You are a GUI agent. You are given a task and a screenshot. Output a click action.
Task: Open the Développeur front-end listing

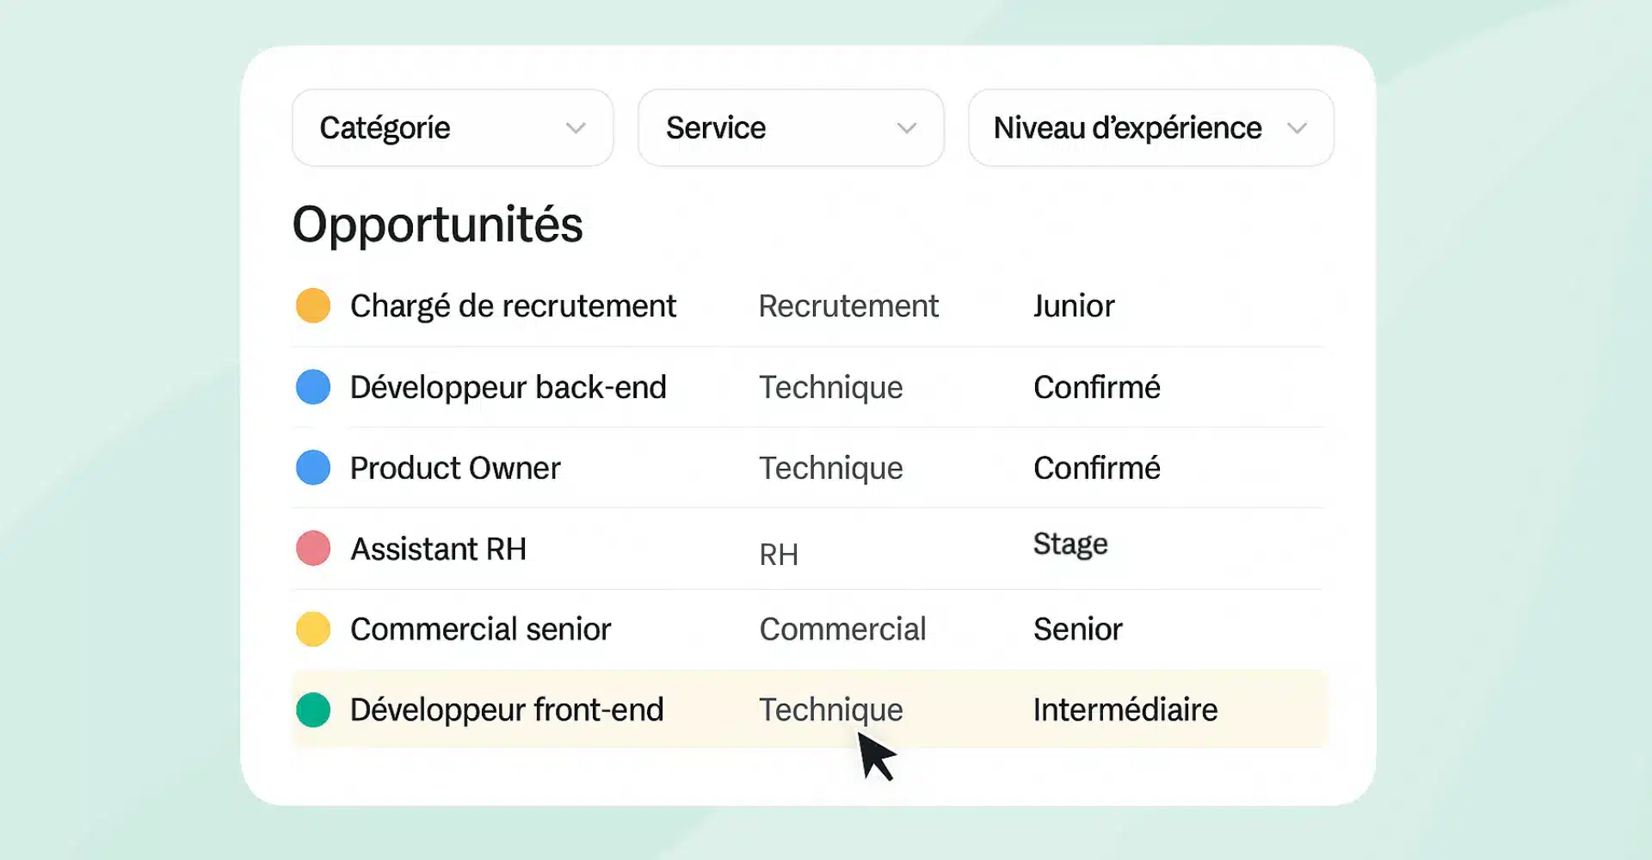point(507,710)
